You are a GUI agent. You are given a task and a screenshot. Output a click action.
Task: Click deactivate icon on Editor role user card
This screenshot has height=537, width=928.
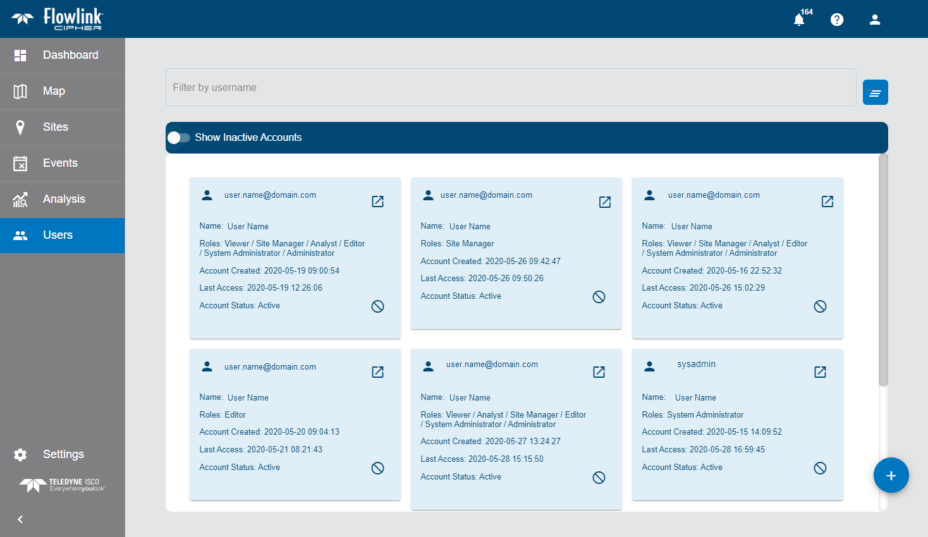point(377,468)
